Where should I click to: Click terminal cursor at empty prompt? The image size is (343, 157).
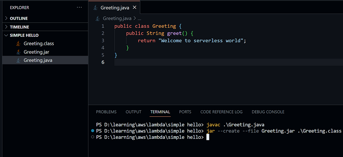point(208,137)
